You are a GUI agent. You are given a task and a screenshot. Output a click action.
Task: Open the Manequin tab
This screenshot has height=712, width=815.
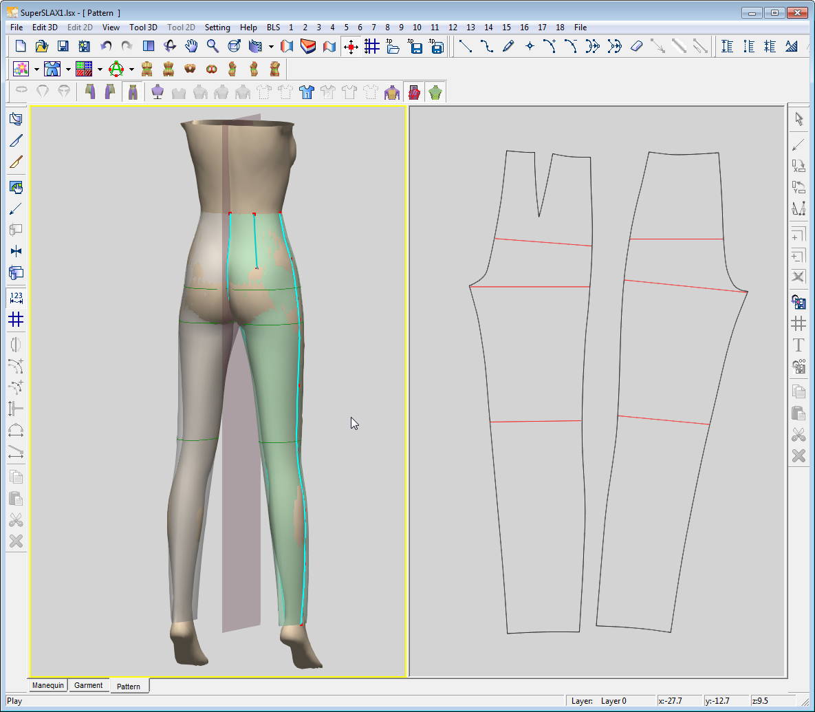pos(48,685)
